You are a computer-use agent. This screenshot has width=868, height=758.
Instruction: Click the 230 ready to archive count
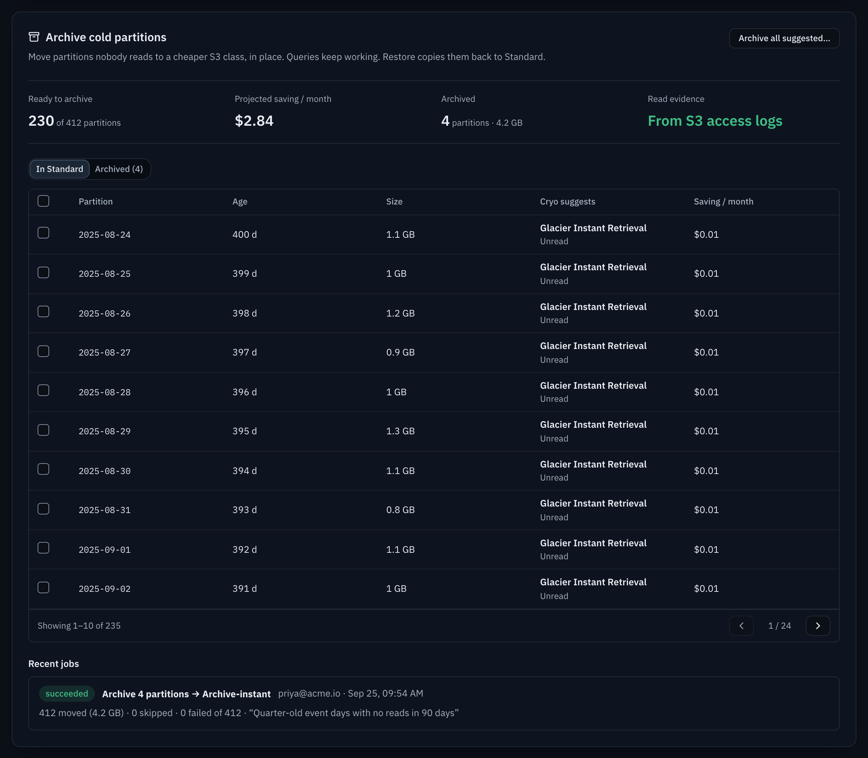tap(41, 121)
